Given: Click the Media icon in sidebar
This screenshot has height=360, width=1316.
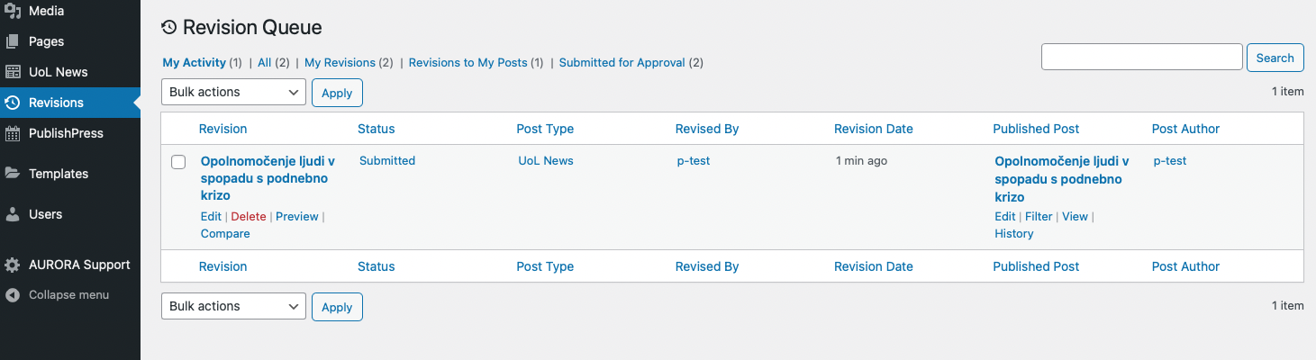Looking at the screenshot, I should 13,11.
